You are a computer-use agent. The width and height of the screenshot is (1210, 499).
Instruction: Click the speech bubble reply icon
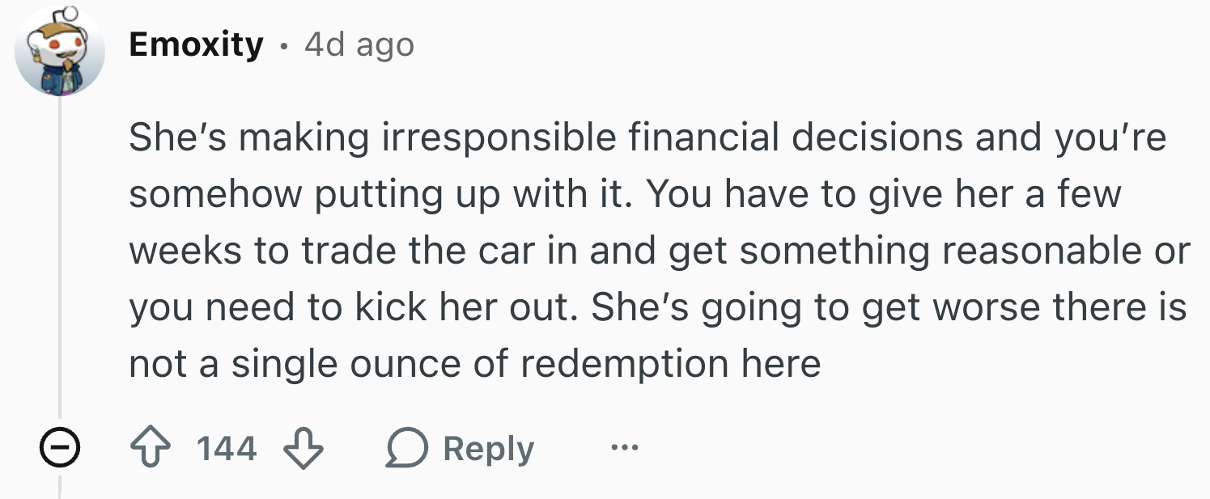coord(405,450)
